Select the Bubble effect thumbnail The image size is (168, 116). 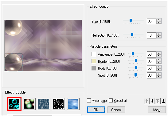pyautogui.click(x=14, y=104)
